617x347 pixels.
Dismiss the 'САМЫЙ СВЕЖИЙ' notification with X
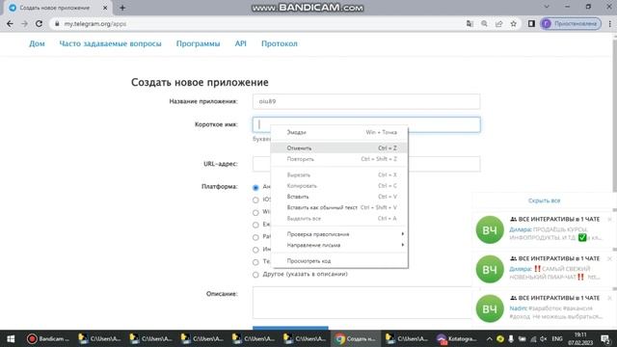609,258
